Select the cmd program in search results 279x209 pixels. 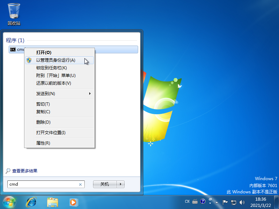17,49
